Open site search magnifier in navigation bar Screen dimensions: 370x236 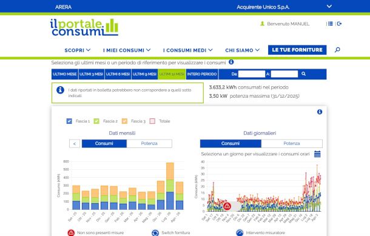[x=337, y=50]
